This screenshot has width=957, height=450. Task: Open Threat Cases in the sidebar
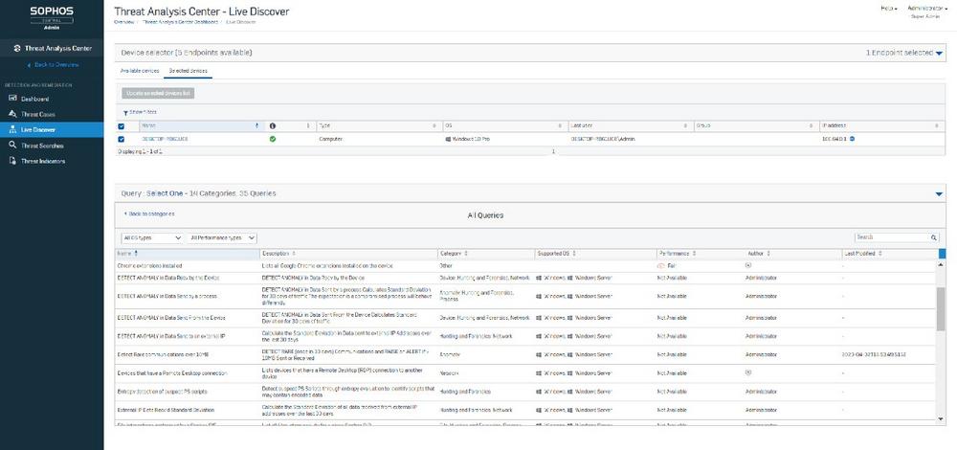(38, 114)
